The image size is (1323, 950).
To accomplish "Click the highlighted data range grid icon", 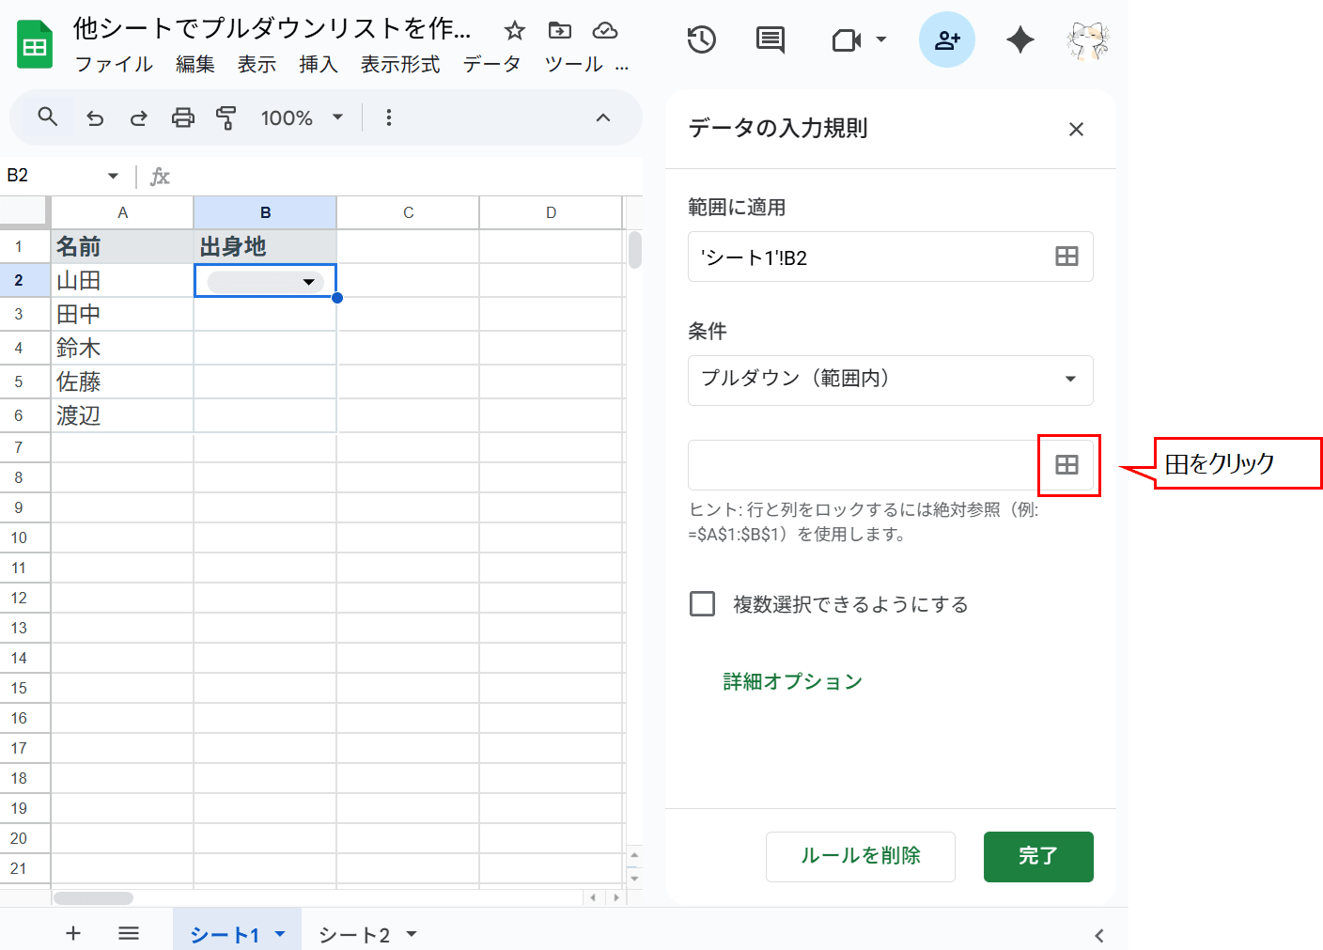I will [x=1068, y=464].
